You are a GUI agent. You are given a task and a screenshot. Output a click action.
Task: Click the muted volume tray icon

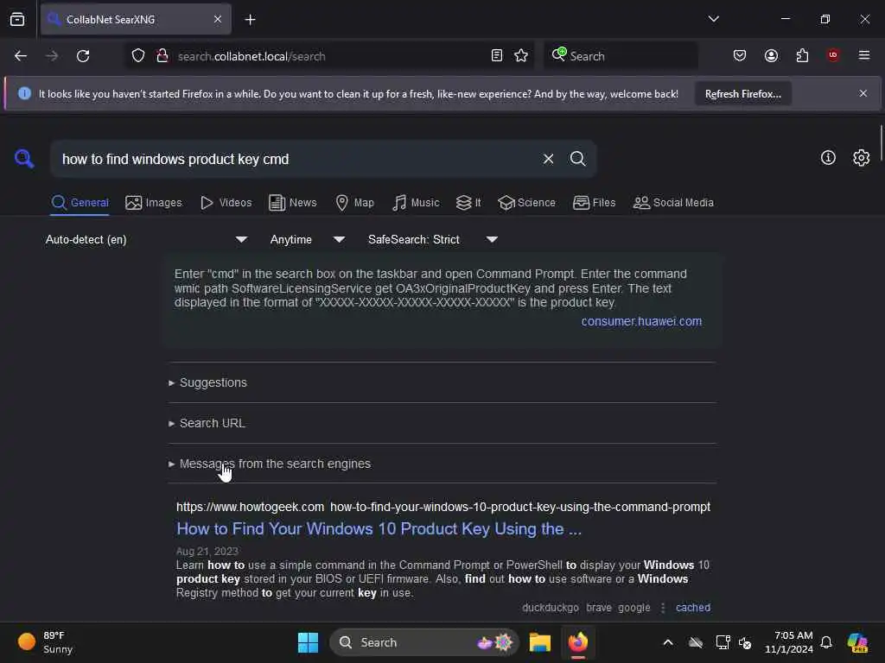[x=745, y=642]
